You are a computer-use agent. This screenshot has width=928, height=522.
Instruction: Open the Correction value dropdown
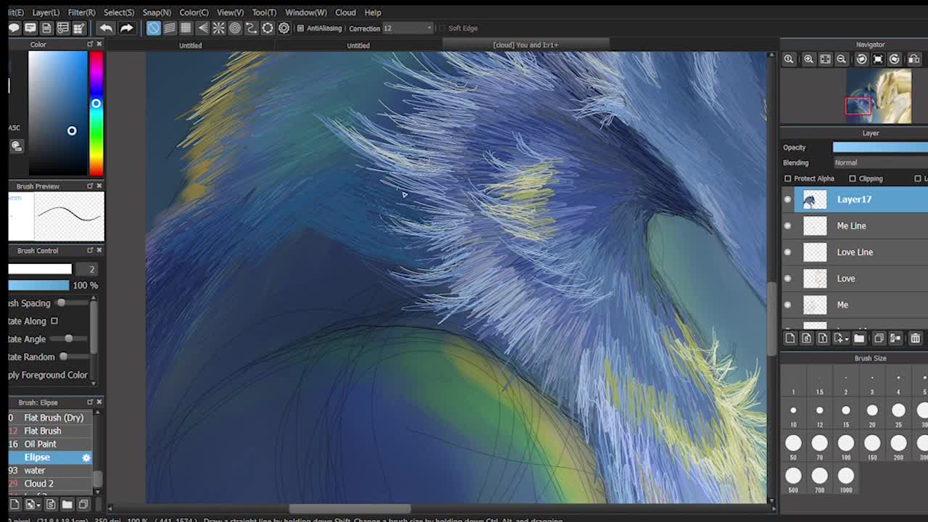429,28
